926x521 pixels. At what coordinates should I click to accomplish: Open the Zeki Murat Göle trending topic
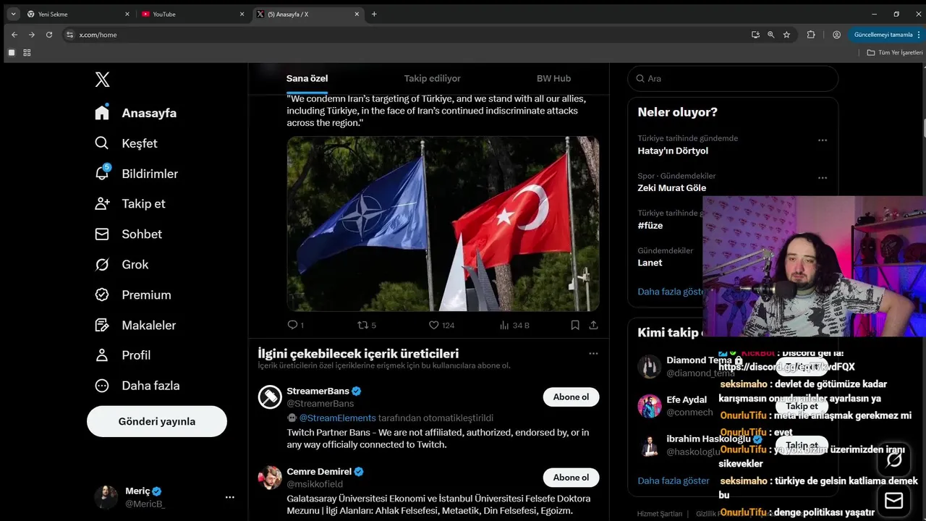pos(671,187)
